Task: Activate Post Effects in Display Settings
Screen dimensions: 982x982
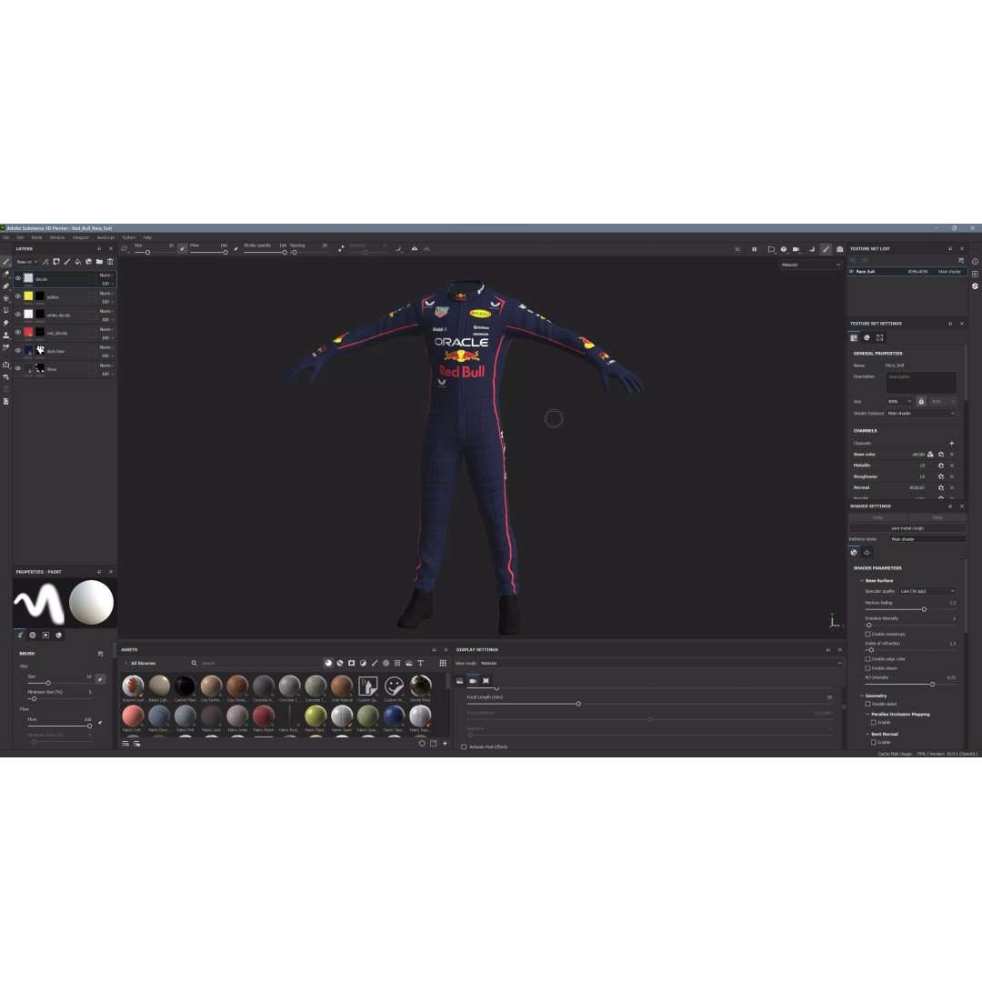Action: click(x=464, y=747)
